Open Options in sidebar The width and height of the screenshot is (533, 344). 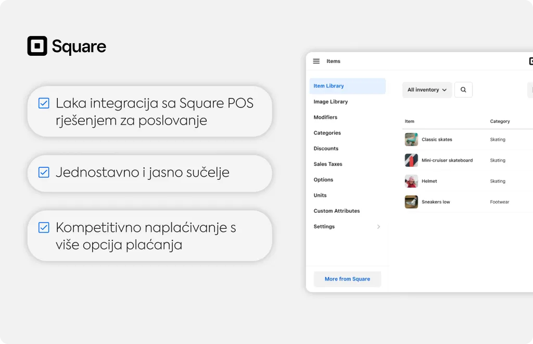tap(323, 180)
